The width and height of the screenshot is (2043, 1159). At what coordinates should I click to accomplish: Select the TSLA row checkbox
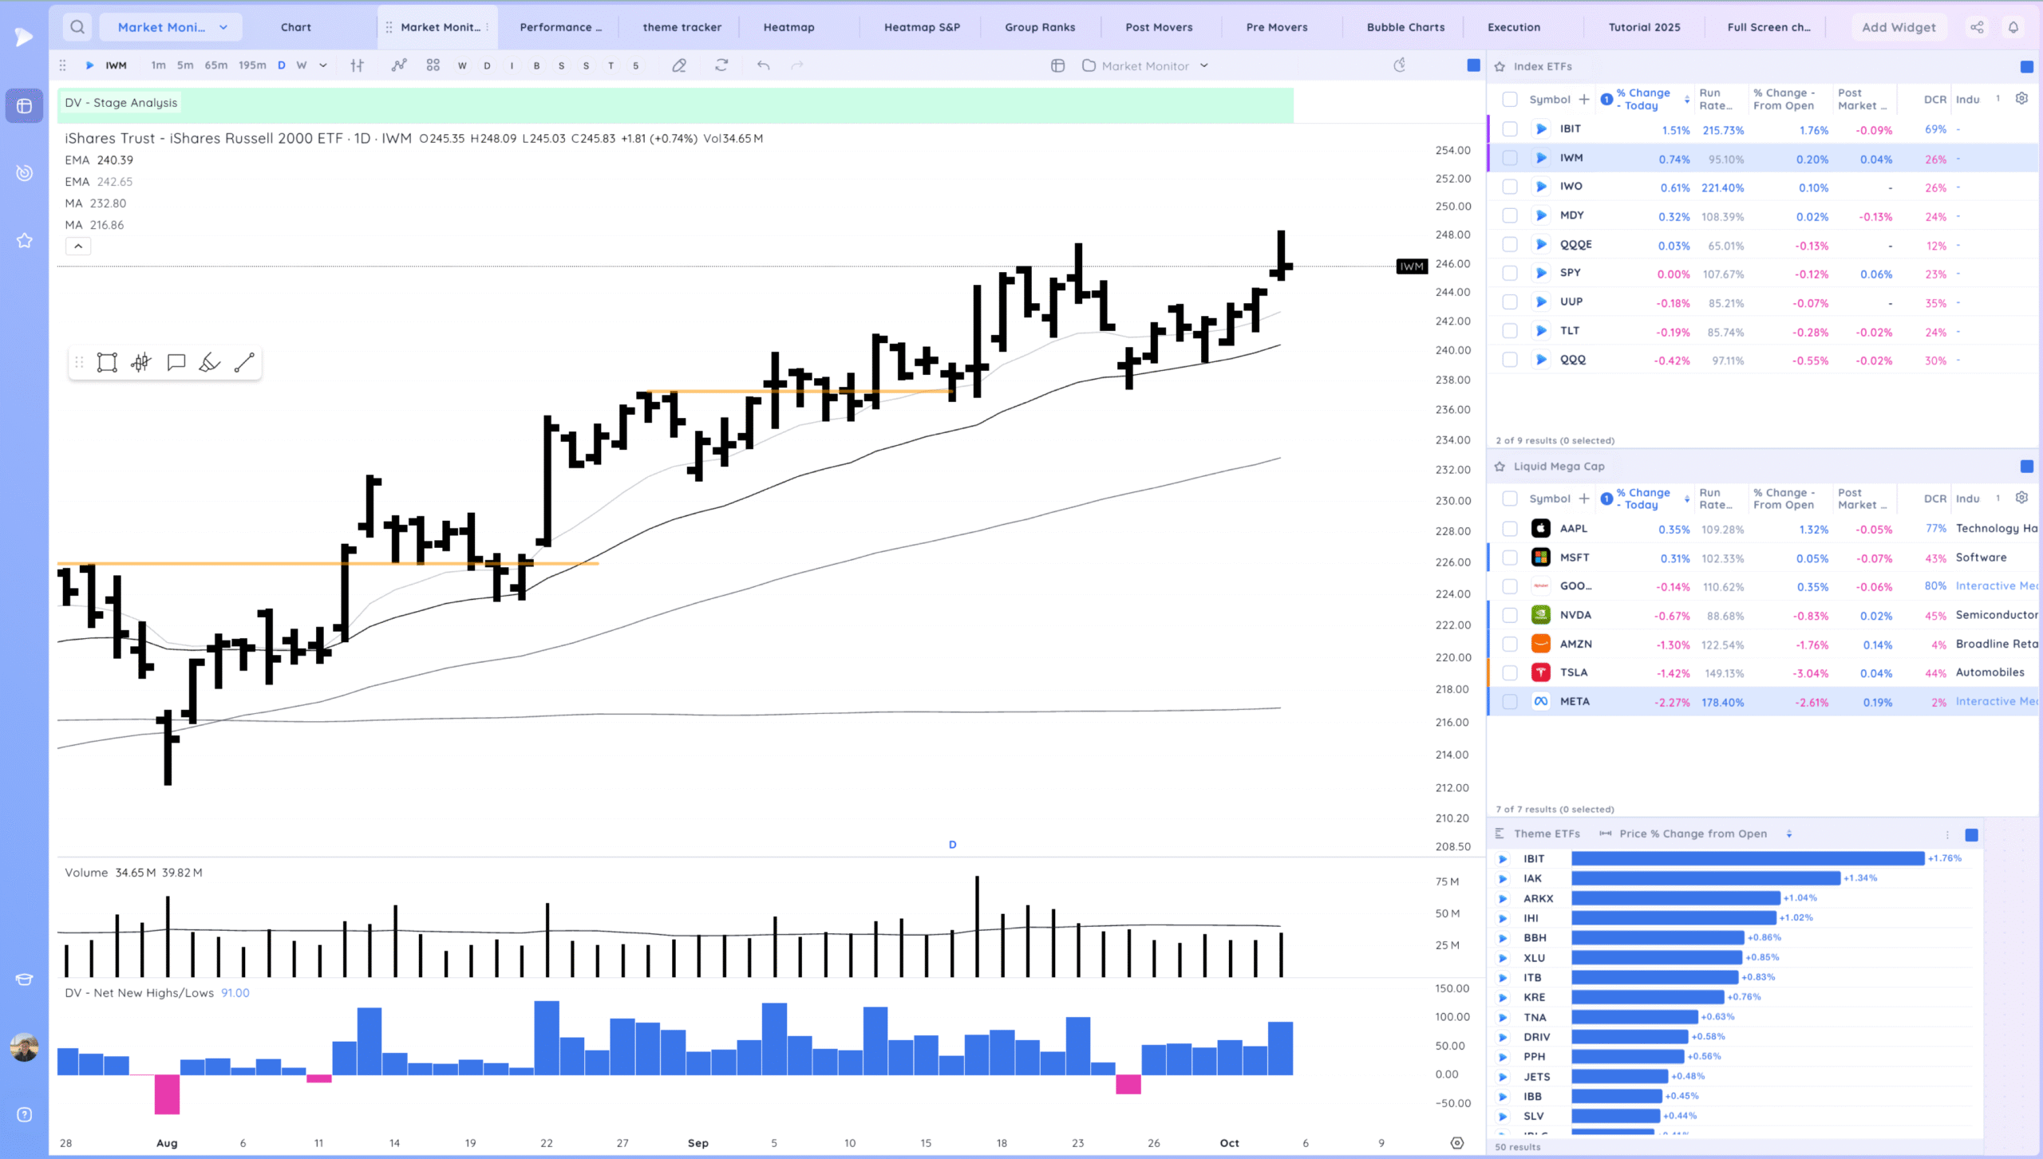(x=1509, y=673)
